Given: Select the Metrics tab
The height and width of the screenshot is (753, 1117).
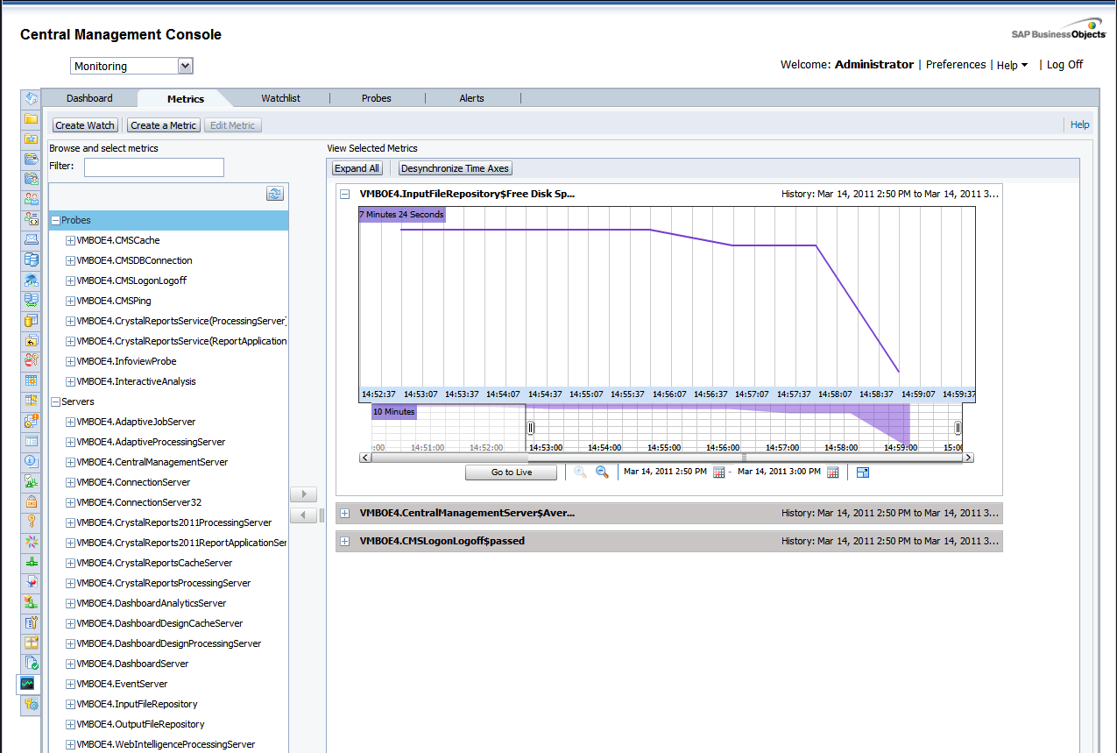Looking at the screenshot, I should point(186,99).
